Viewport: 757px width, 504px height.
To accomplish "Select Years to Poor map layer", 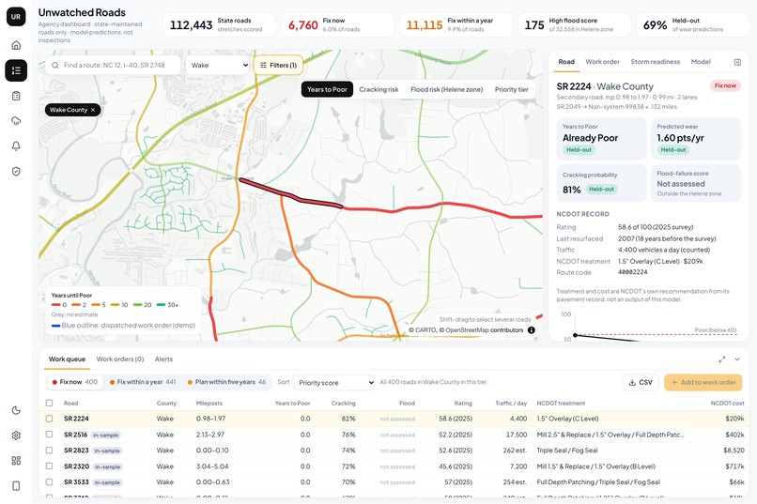I will (328, 90).
